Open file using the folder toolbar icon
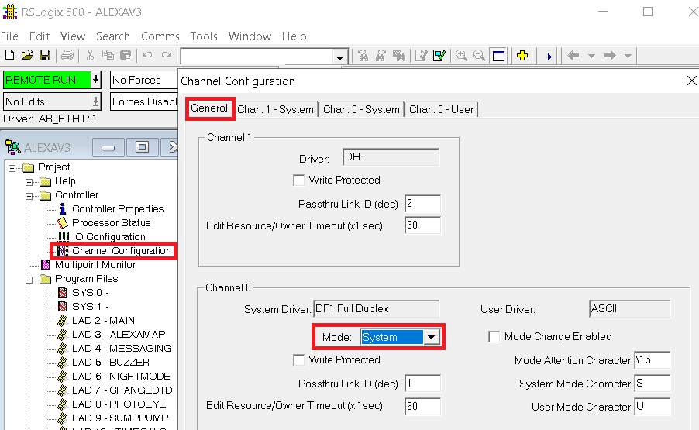 (27, 55)
